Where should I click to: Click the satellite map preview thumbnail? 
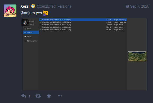[x=137, y=56]
